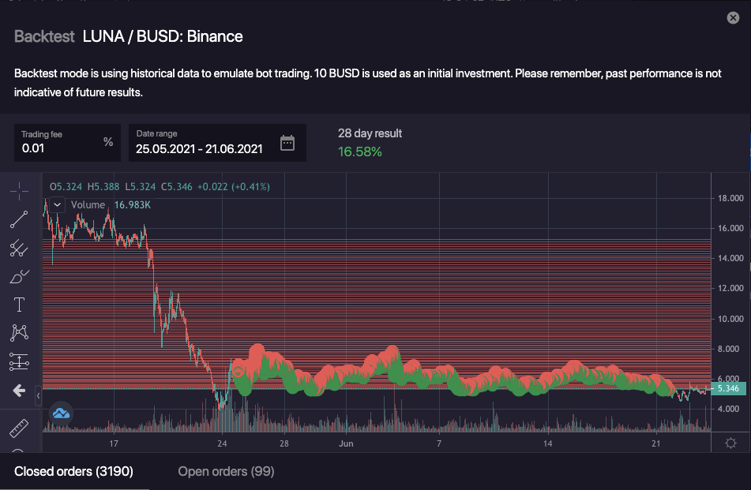
Task: Click the 5.346 current price label
Action: [728, 388]
